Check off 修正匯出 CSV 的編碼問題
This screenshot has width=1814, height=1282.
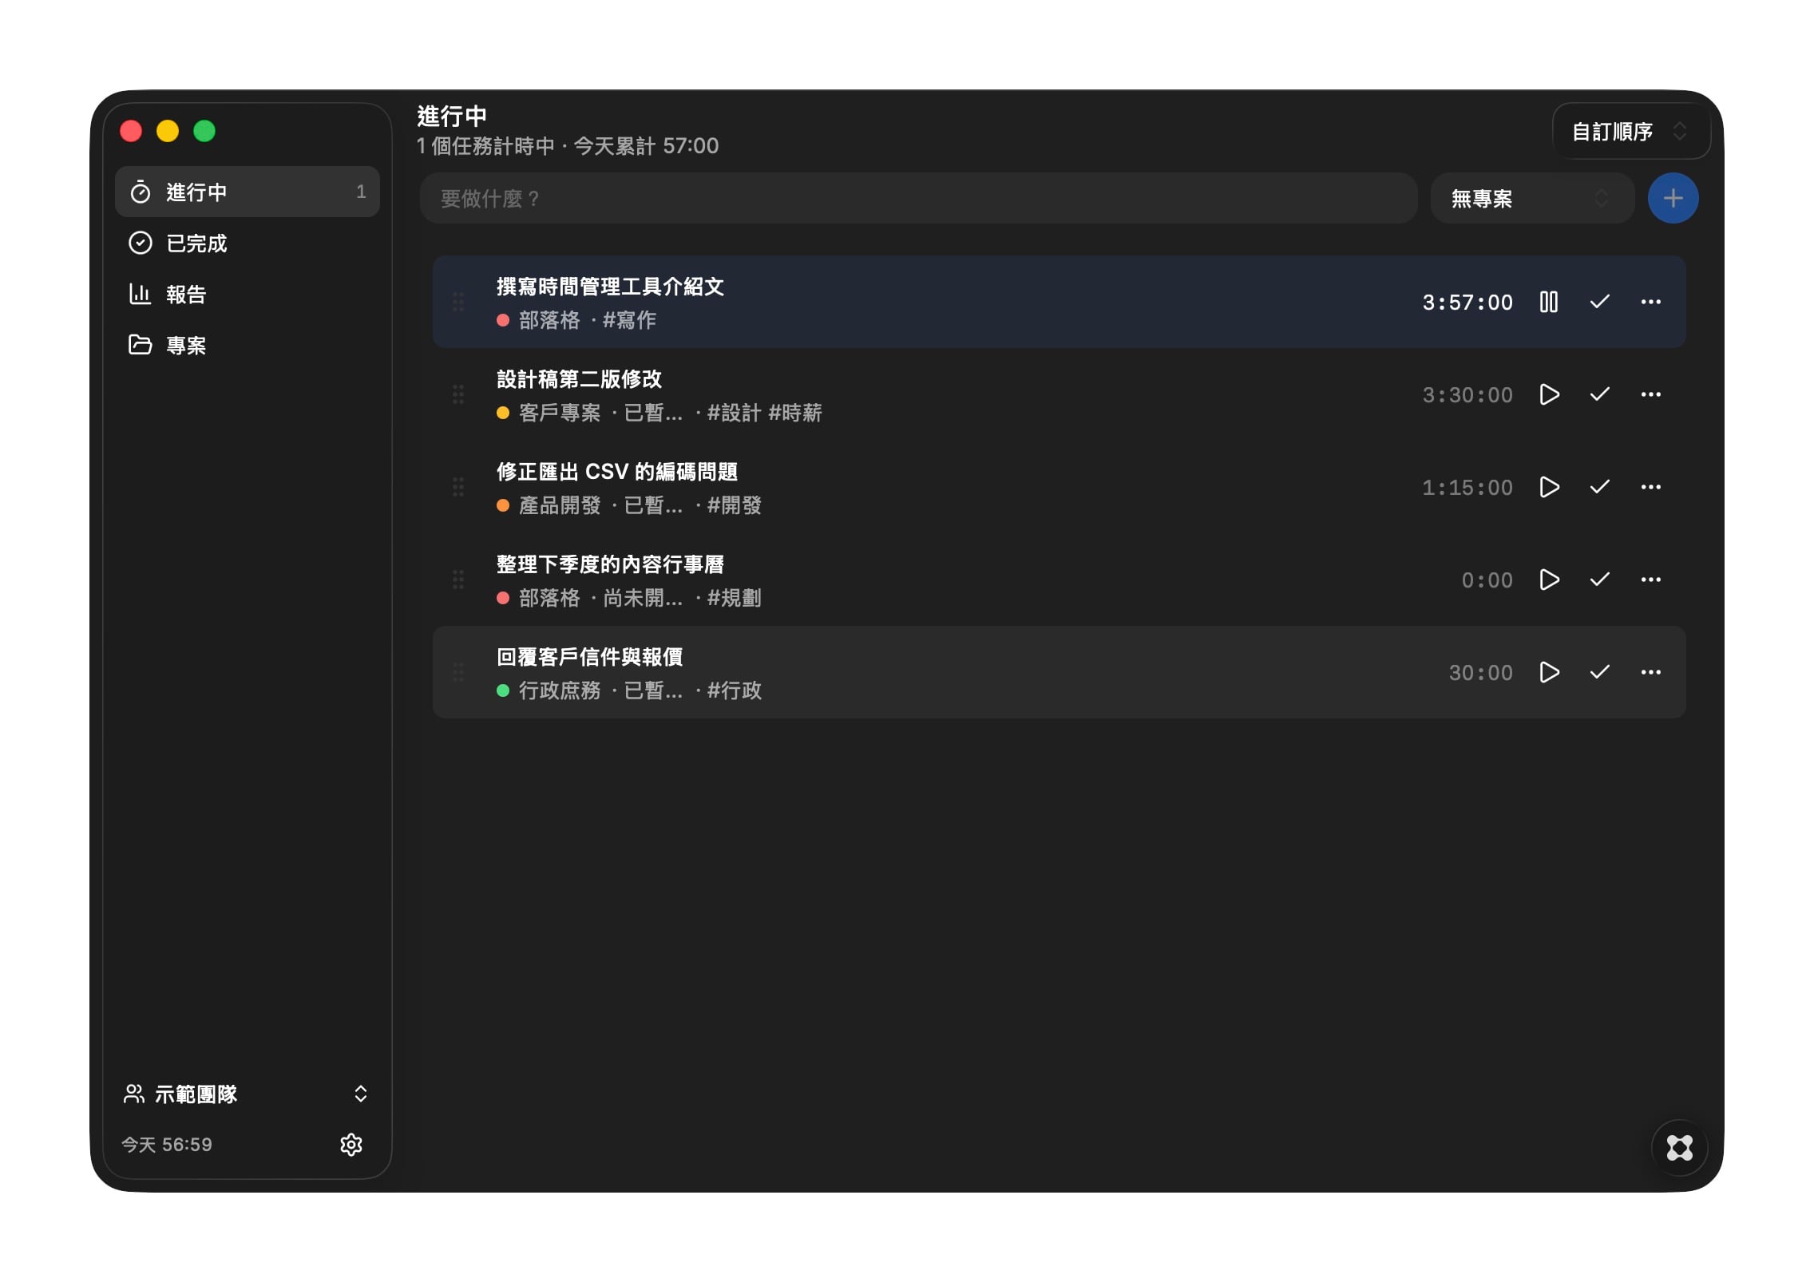coord(1599,487)
